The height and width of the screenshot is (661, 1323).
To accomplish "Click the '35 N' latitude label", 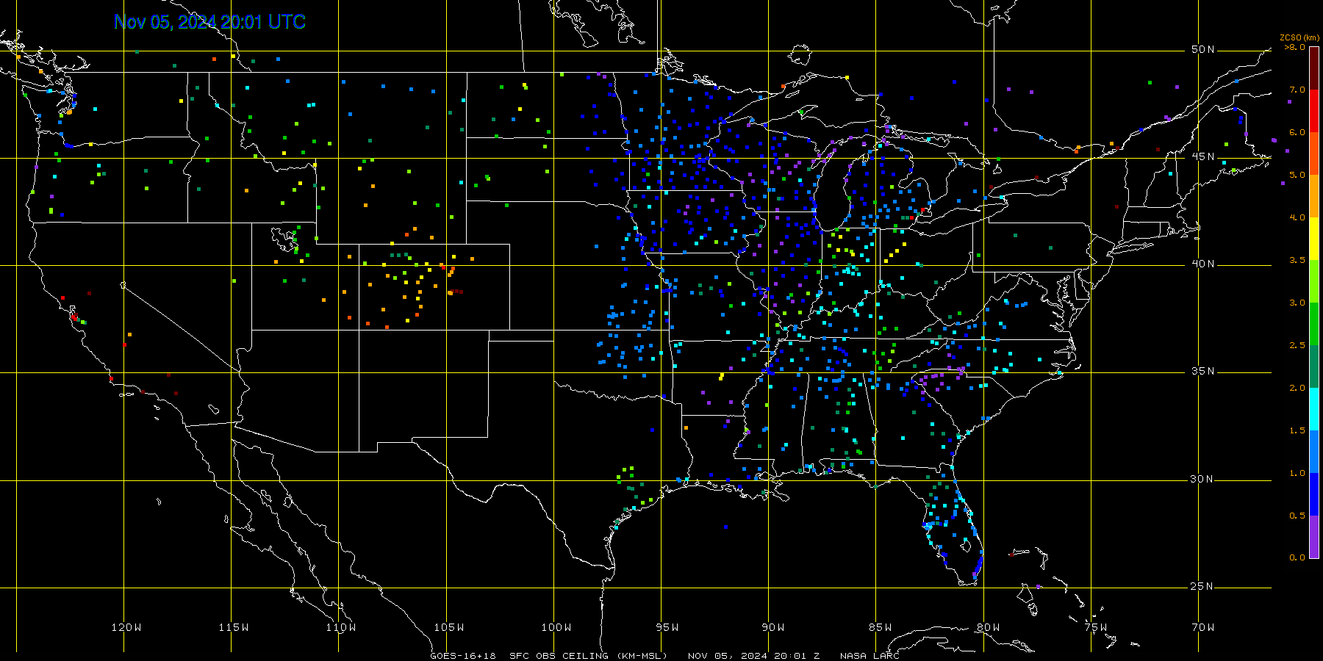I will point(1202,371).
